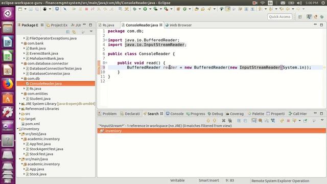Switch to Rs.java editor tab
The height and width of the screenshot is (184, 327).
tap(108, 25)
